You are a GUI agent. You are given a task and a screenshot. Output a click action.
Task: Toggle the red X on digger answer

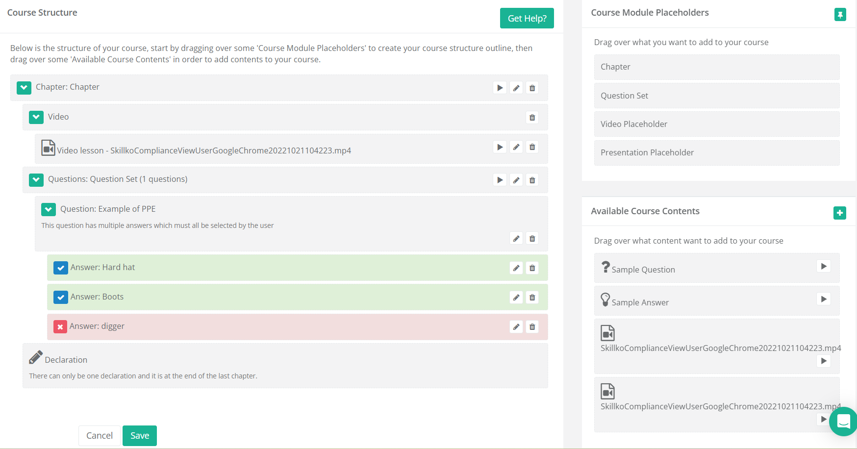[x=60, y=327]
